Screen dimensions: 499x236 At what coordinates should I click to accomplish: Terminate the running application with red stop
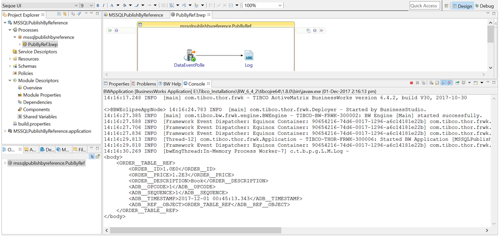(x=411, y=83)
